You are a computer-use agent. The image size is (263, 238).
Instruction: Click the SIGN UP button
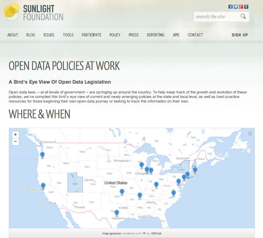click(x=239, y=35)
